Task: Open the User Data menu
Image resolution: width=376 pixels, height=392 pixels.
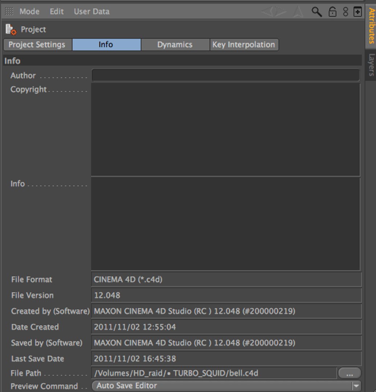Action: tap(92, 12)
